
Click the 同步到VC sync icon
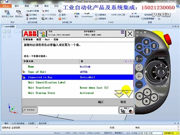(x=19, y=13)
